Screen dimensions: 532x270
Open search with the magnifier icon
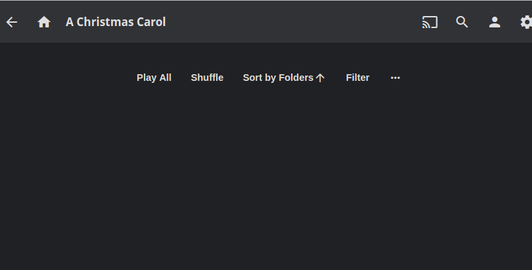[462, 22]
